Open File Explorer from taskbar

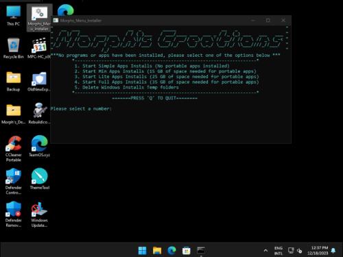tap(157, 250)
